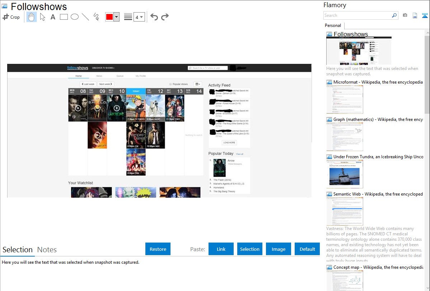Image resolution: width=430 pixels, height=291 pixels.
Task: Open the Personal tab in Flamory panel
Action: (x=333, y=25)
